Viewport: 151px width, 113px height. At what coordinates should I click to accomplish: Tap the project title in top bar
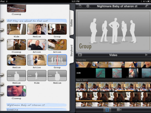click(117, 6)
